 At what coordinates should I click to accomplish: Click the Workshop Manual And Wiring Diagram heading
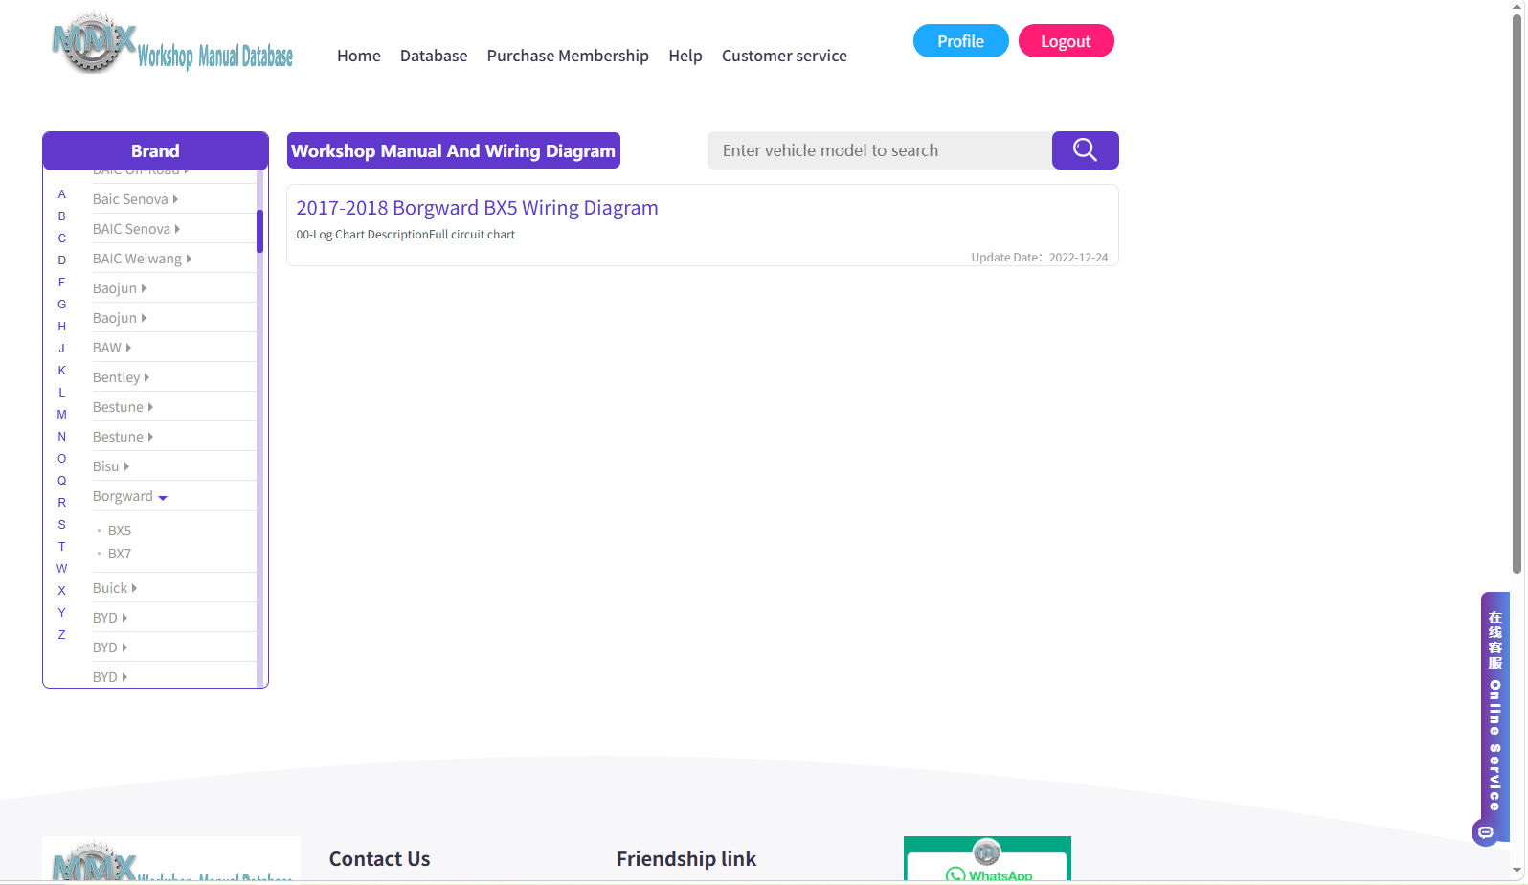(454, 150)
